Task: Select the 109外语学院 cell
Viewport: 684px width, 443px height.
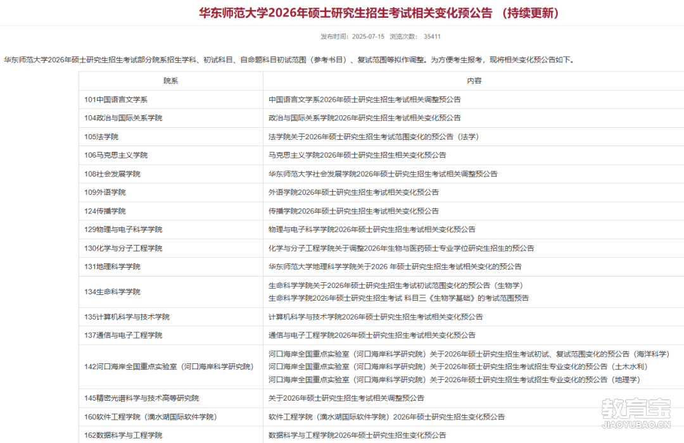Action: coord(170,192)
